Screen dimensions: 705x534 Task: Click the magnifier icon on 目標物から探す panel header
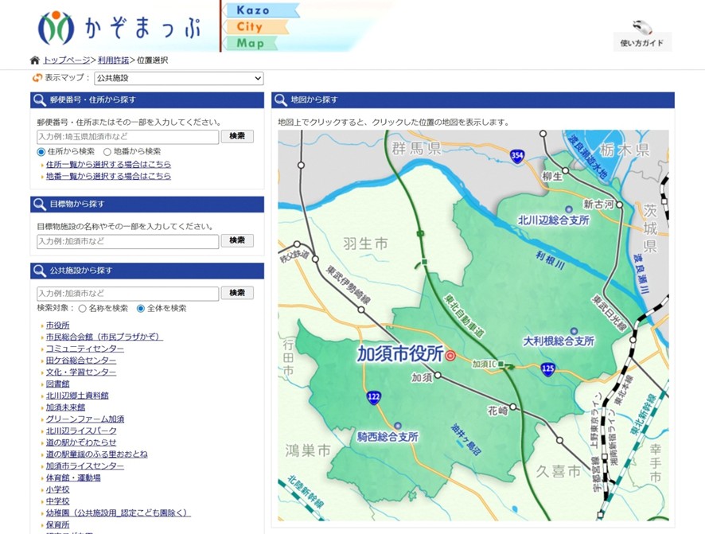coord(39,205)
